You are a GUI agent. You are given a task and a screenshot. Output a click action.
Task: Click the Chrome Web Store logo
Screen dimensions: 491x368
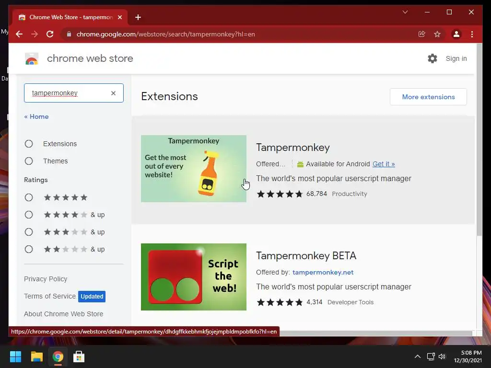click(32, 58)
